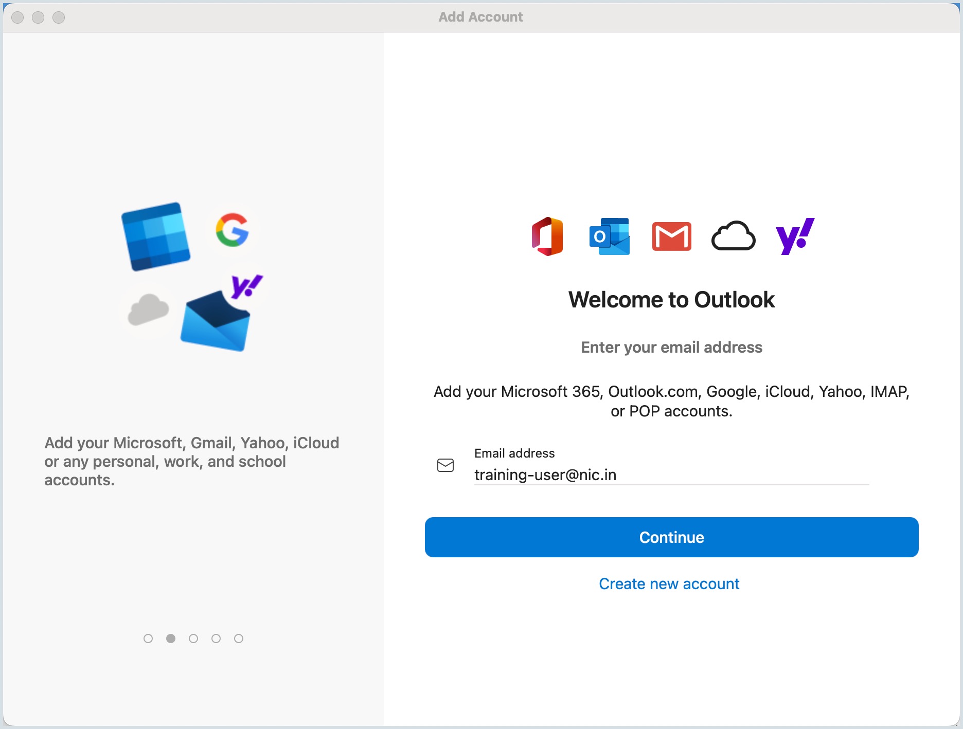Click the Google G logo illustration

point(233,230)
